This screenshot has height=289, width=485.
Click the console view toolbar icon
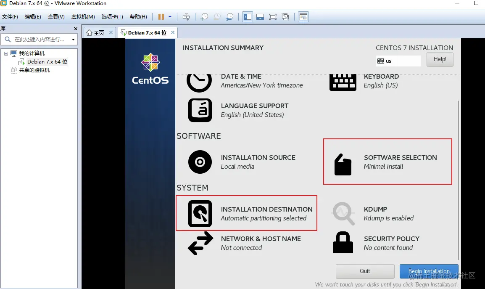[x=303, y=17]
